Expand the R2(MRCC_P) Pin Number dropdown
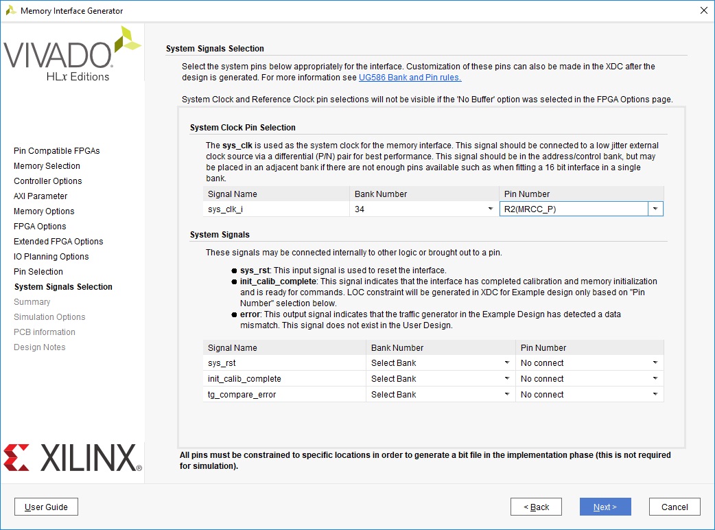This screenshot has height=530, width=715. pos(655,209)
